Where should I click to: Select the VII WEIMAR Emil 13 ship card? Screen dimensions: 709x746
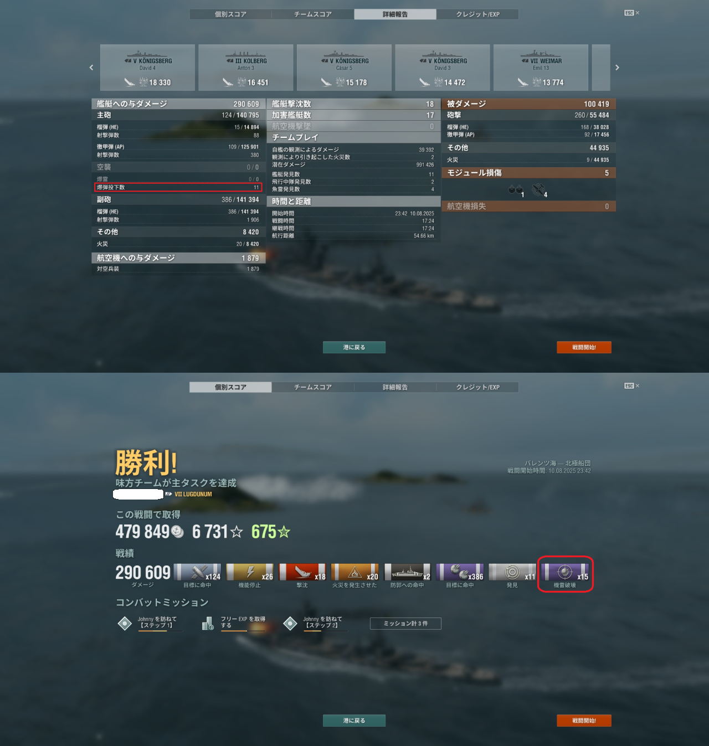pos(541,68)
